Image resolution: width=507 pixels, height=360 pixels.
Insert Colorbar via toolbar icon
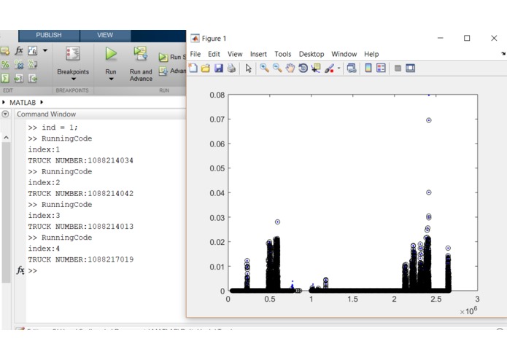[368, 68]
